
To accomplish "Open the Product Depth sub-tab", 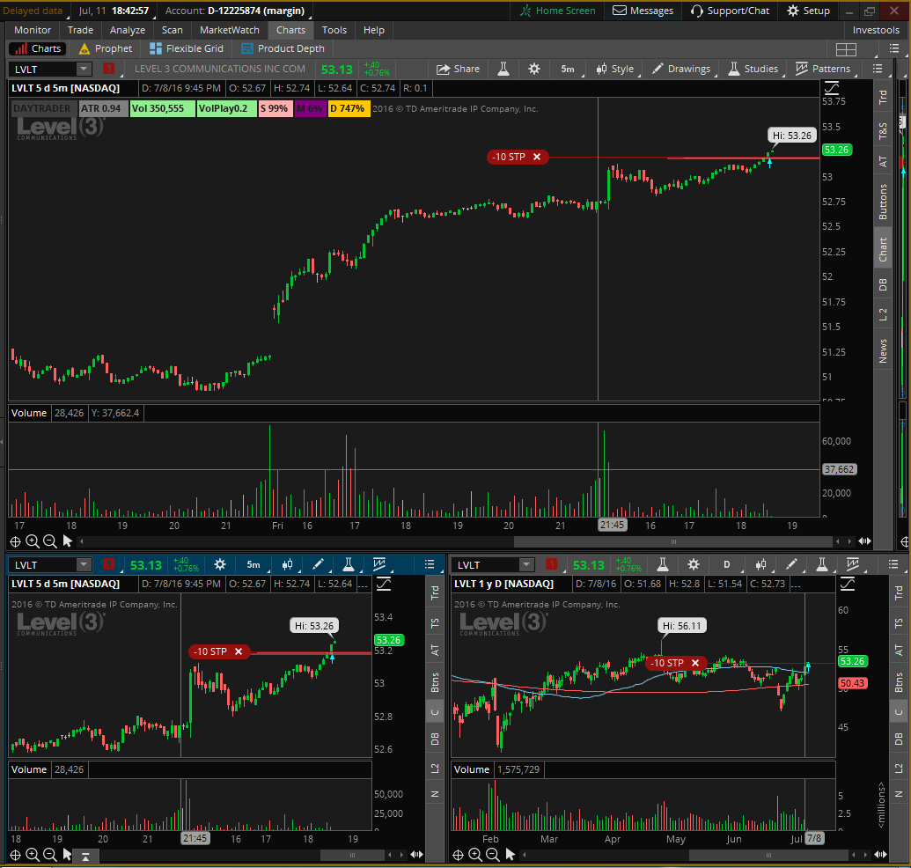I will tap(283, 48).
